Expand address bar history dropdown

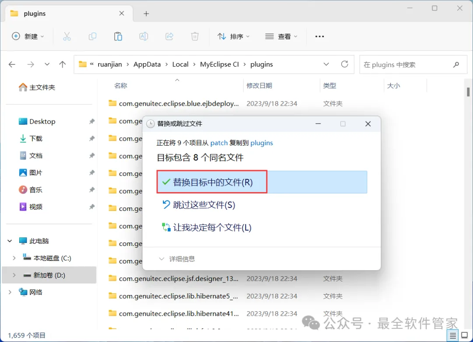(x=326, y=64)
